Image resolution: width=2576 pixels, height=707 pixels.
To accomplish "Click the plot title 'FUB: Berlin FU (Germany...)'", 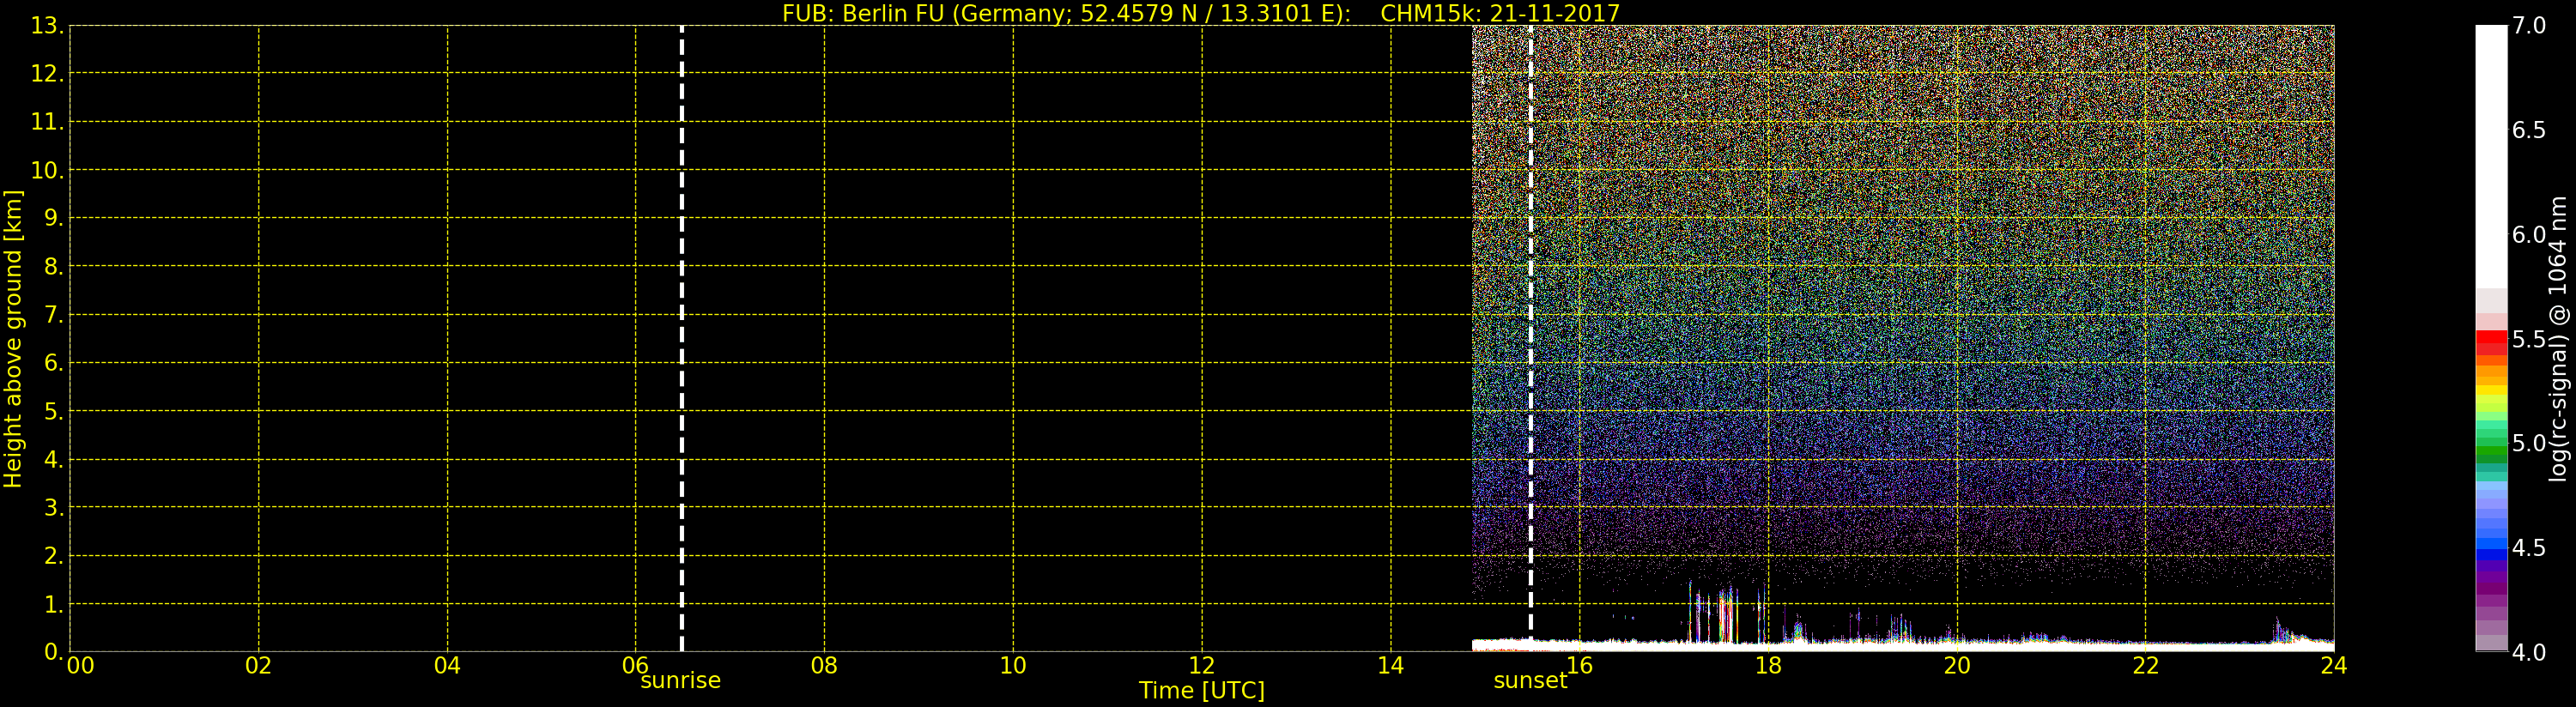I will pyautogui.click(x=1200, y=13).
